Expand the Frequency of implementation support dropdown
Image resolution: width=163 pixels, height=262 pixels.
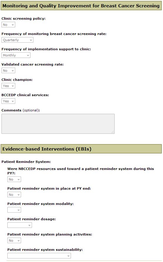point(16,55)
